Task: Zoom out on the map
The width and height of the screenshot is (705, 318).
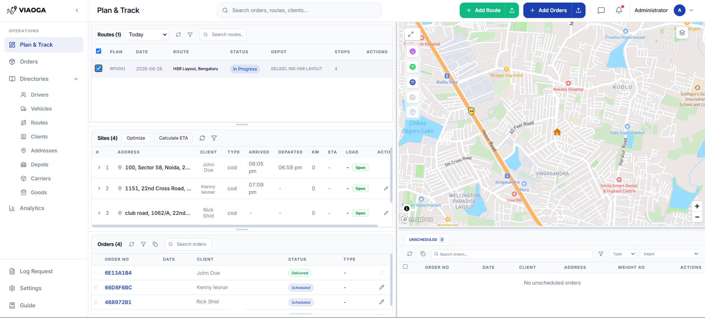Action: tap(697, 217)
